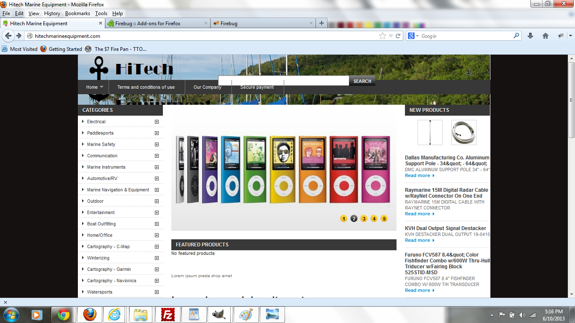Image resolution: width=575 pixels, height=323 pixels.
Task: Click the volume speaker tray icon
Action: (522, 315)
